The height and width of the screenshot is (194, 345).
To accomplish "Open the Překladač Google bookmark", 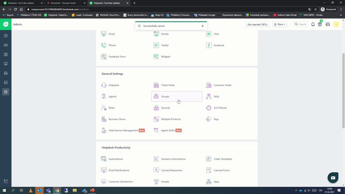I will coord(205,15).
